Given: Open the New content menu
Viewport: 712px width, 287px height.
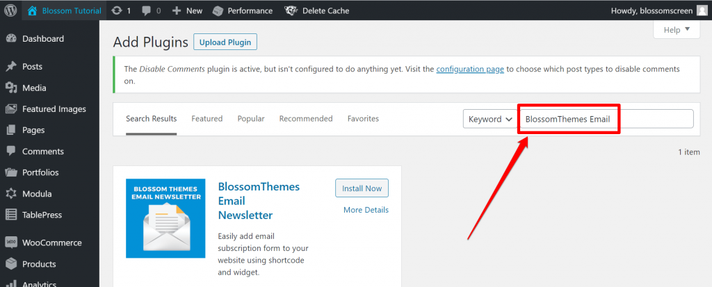Looking at the screenshot, I should (187, 10).
